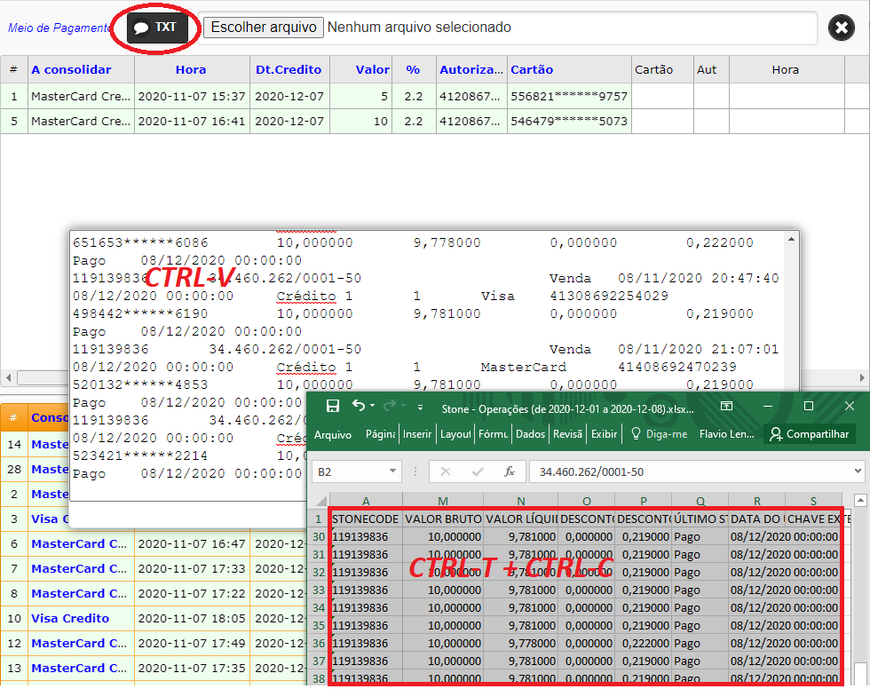Click the TXT speech bubble button
The image size is (870, 689).
pyautogui.click(x=156, y=28)
